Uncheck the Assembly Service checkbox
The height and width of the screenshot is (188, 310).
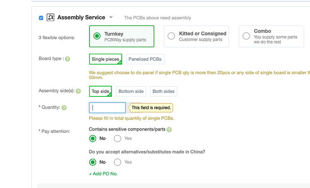point(41,18)
